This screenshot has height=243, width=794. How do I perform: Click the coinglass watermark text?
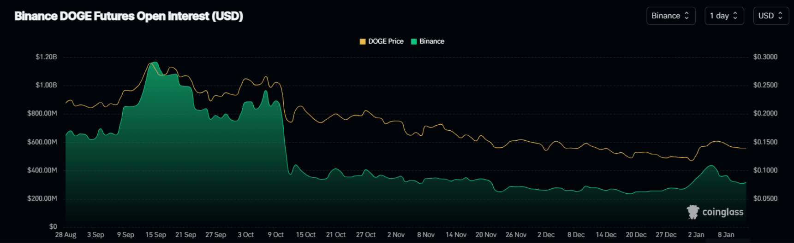722,212
